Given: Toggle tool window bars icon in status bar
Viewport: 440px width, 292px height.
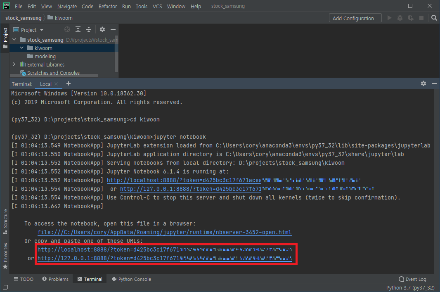Looking at the screenshot, I should 5,287.
